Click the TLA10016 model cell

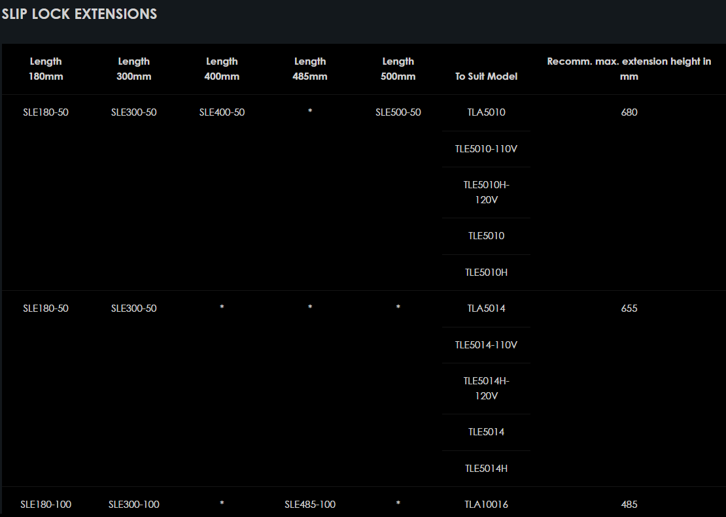click(486, 505)
